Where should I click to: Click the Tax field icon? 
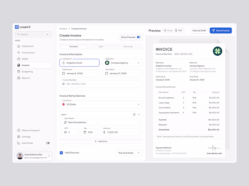85,132
